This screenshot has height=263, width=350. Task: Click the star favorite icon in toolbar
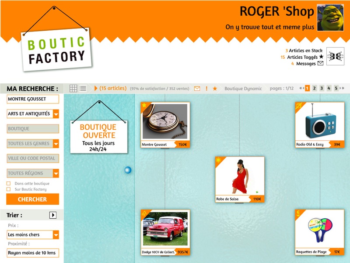click(215, 89)
